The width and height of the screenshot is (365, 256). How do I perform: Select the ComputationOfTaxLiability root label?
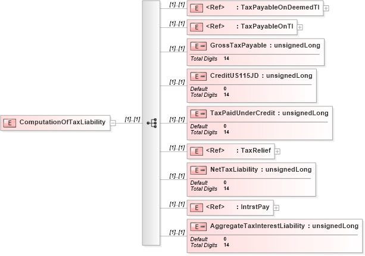click(62, 123)
